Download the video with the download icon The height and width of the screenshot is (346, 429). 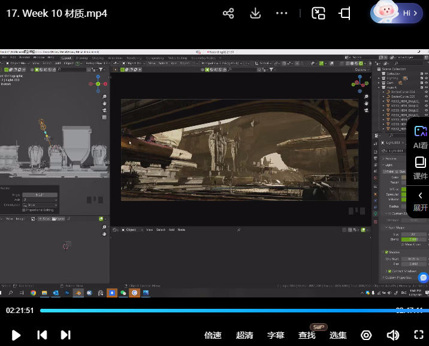[255, 13]
